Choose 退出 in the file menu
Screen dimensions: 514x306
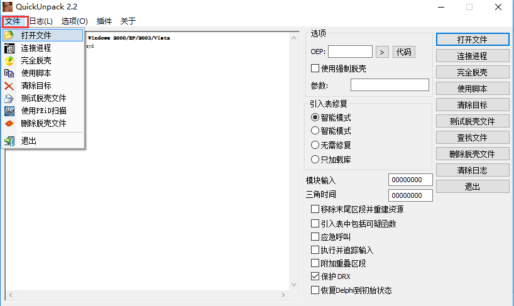coord(43,141)
